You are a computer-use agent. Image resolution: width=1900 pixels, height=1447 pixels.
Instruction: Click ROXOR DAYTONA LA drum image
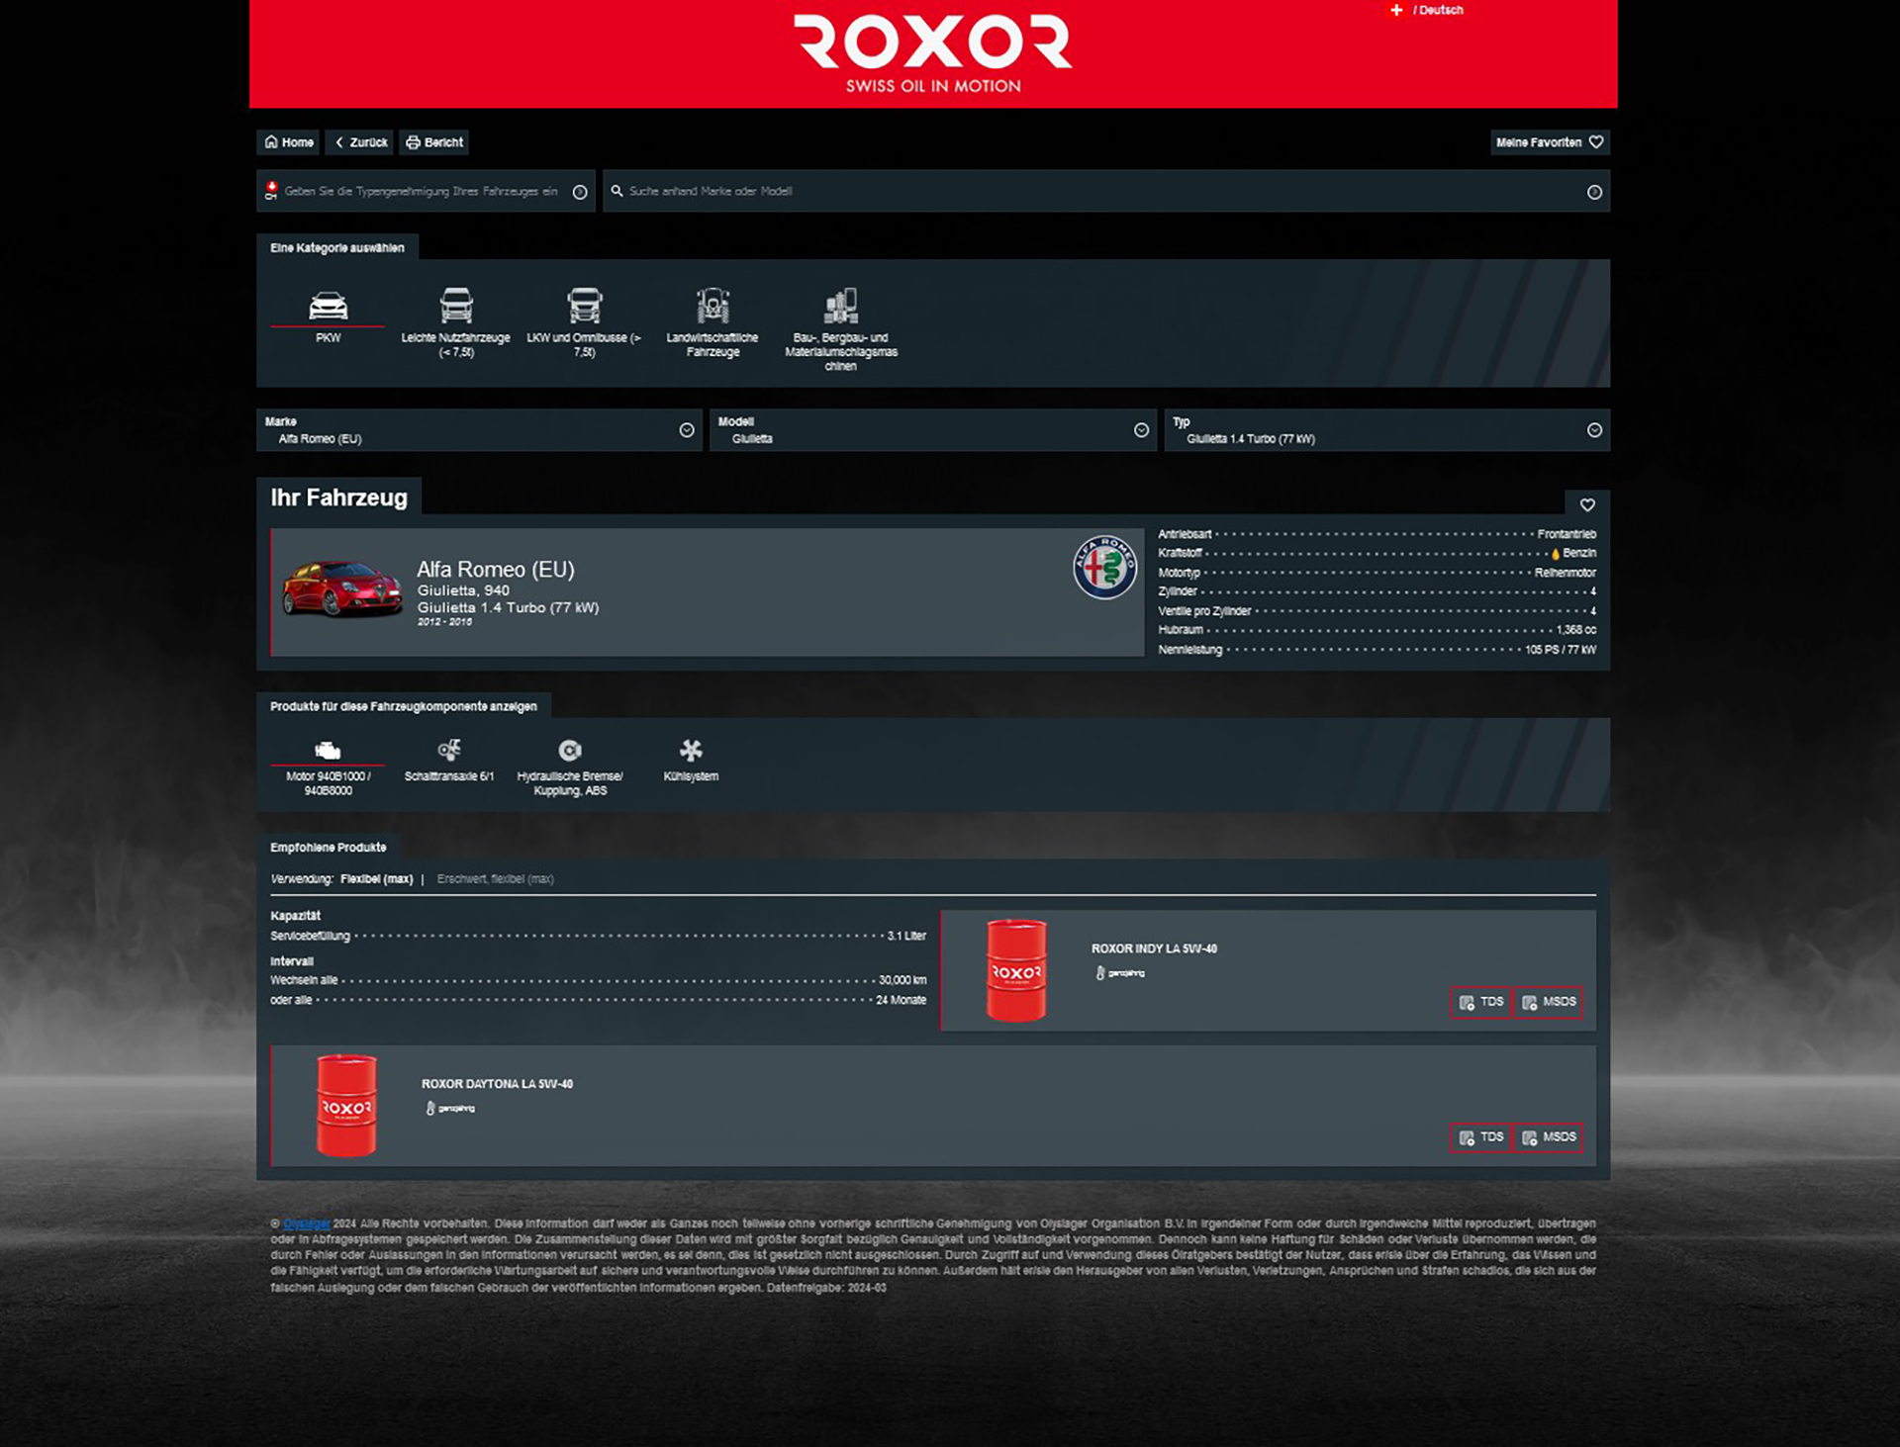pos(346,1105)
